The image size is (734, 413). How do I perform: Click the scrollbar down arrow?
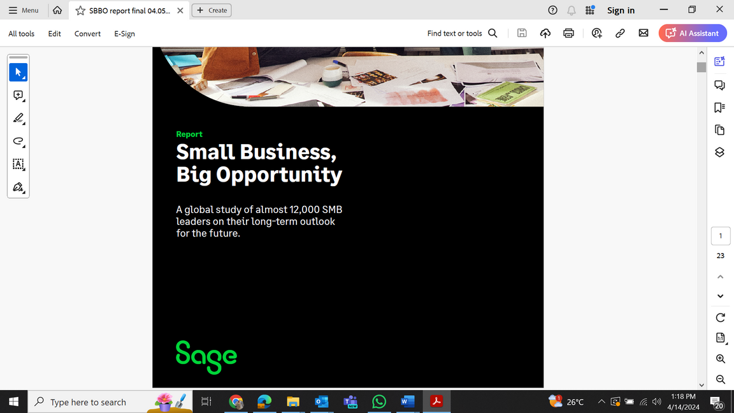pos(702,385)
